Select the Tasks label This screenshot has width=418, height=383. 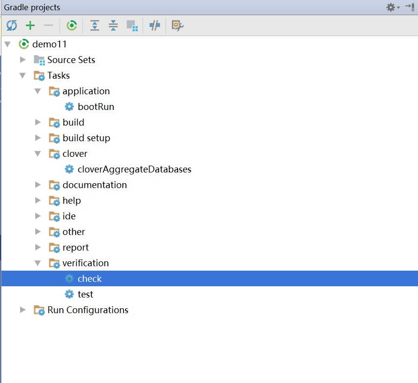(x=59, y=76)
